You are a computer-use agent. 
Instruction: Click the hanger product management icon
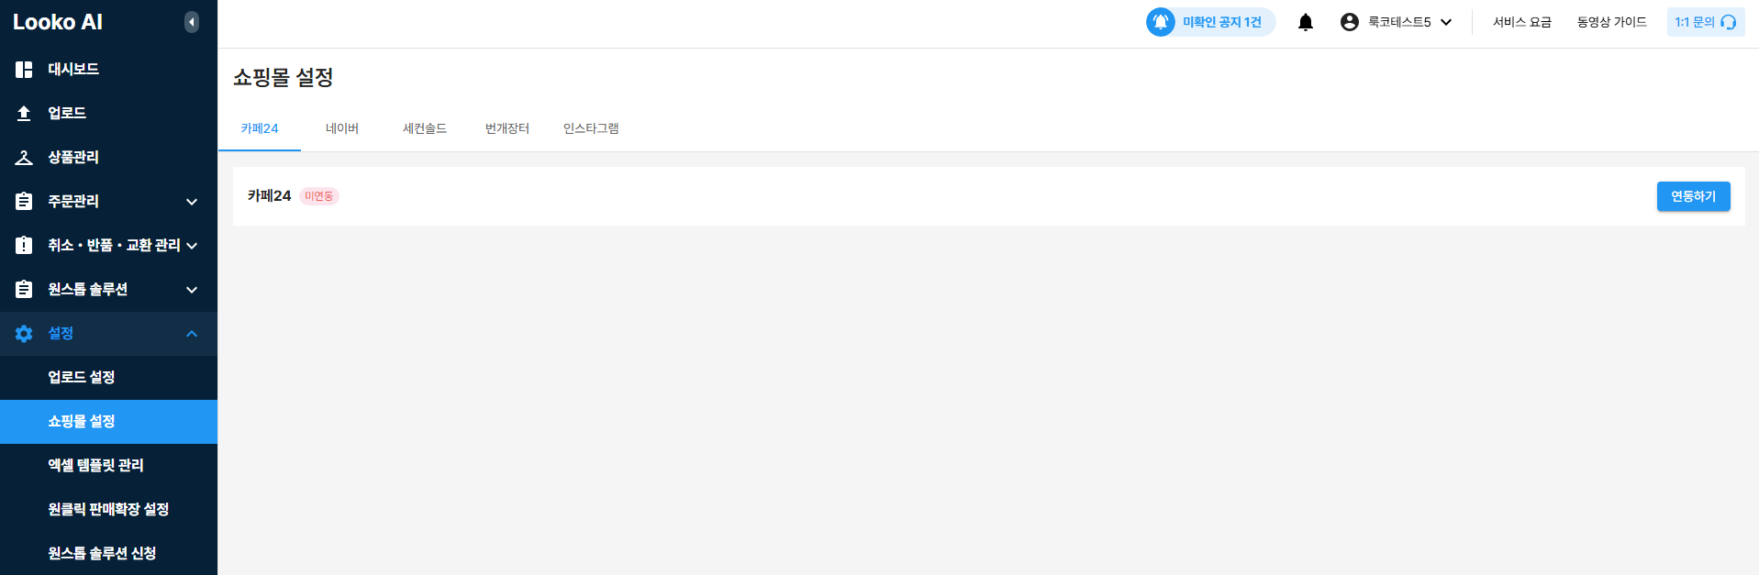(24, 158)
